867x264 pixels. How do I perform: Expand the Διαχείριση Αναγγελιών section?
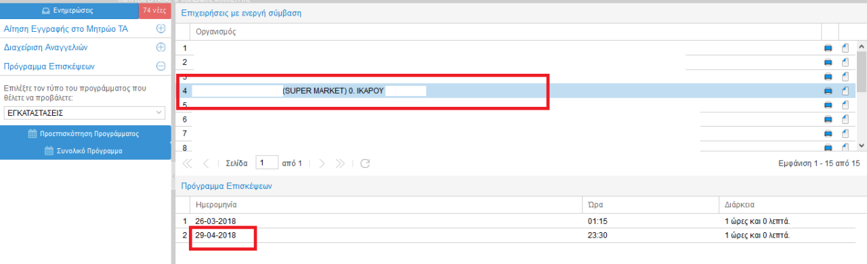click(161, 47)
